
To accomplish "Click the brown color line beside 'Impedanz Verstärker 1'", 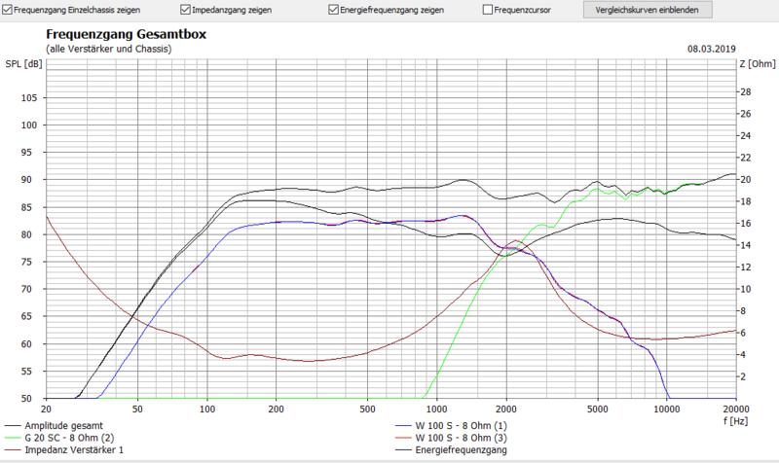I will point(13,450).
